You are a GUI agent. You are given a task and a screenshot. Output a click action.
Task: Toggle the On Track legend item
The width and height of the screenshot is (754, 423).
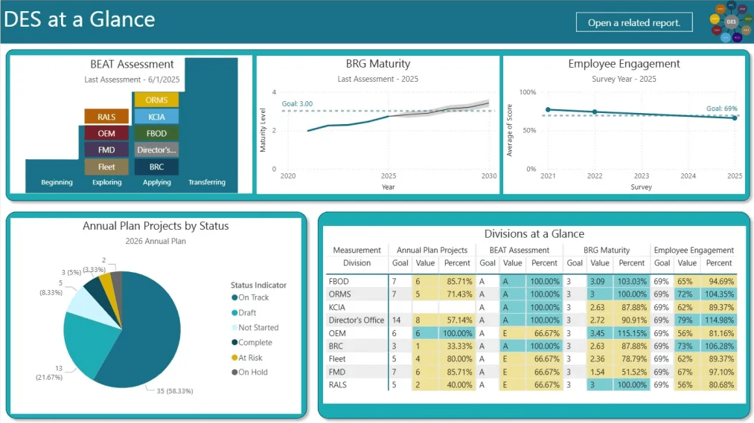(x=253, y=297)
